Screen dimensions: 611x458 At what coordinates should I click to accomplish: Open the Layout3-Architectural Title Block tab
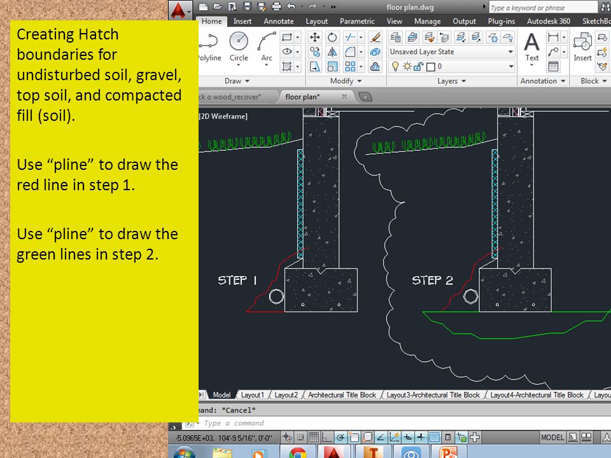click(433, 395)
